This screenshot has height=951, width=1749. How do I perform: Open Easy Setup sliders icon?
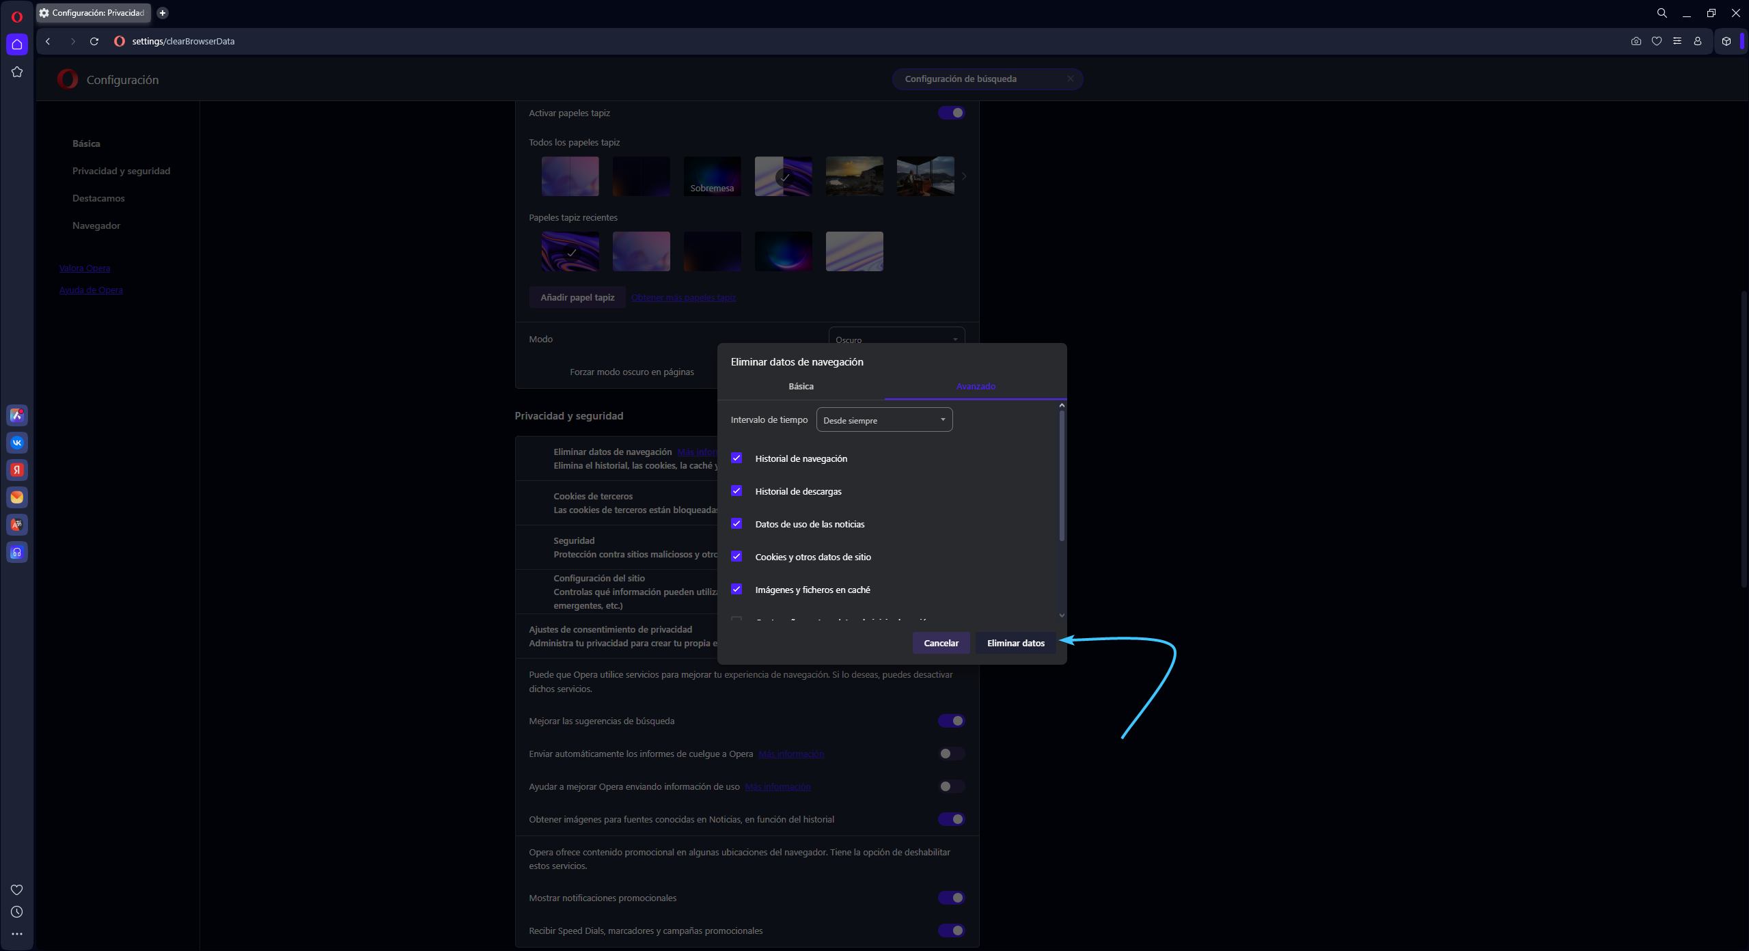coord(1677,41)
